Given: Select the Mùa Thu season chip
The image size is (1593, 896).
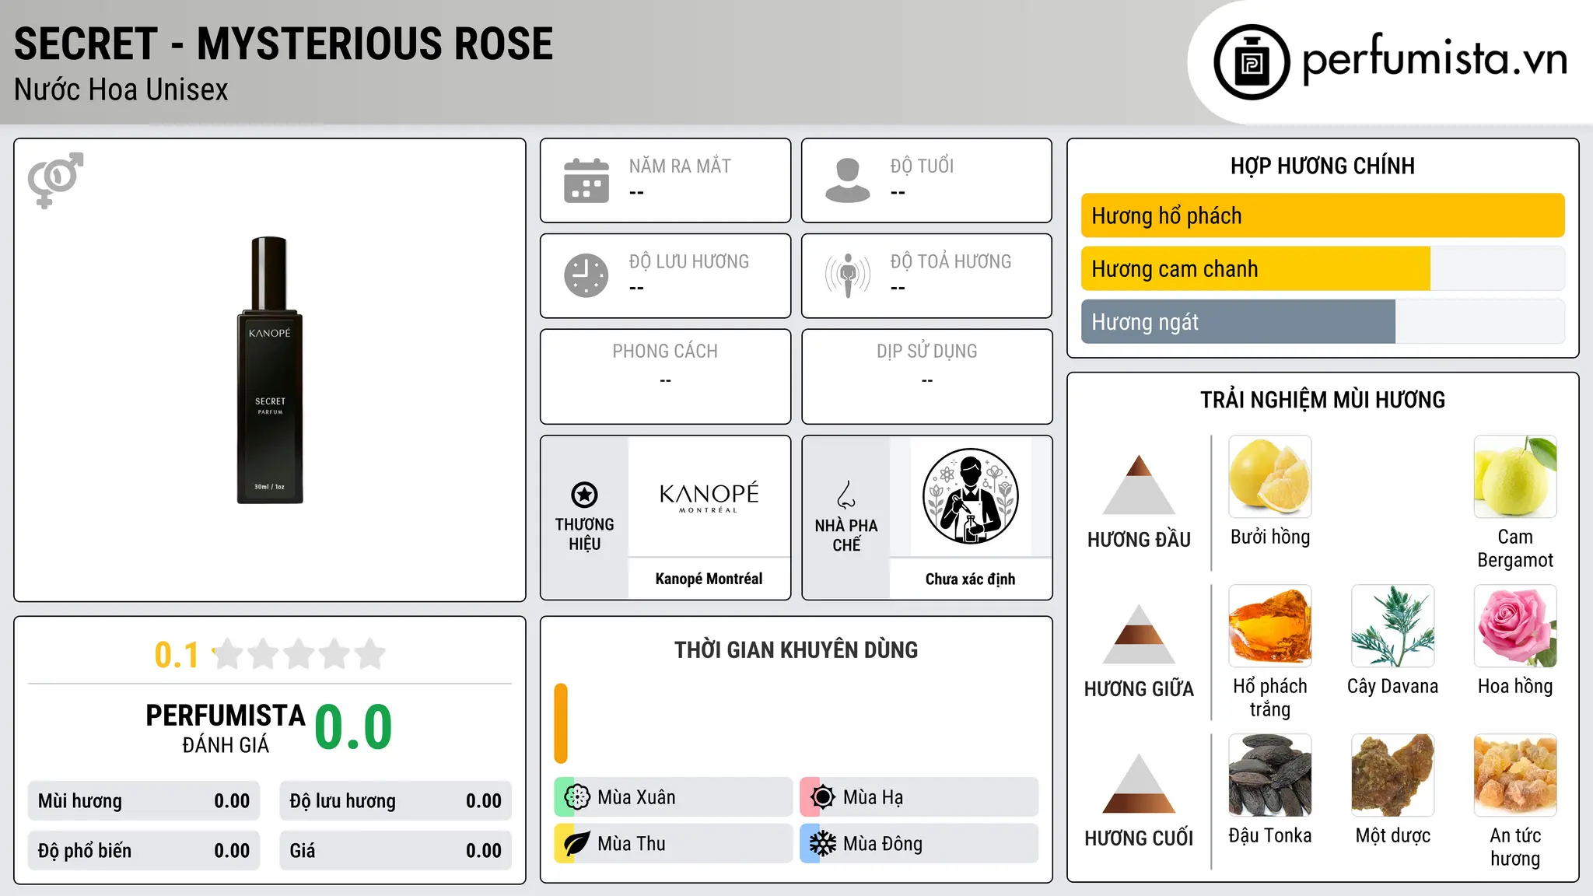Looking at the screenshot, I should coord(673,844).
